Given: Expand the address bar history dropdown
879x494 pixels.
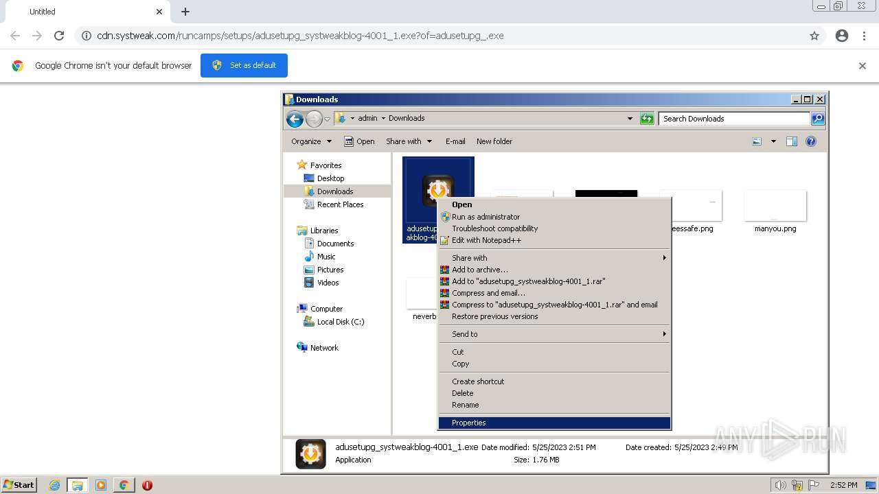Looking at the screenshot, I should (630, 119).
